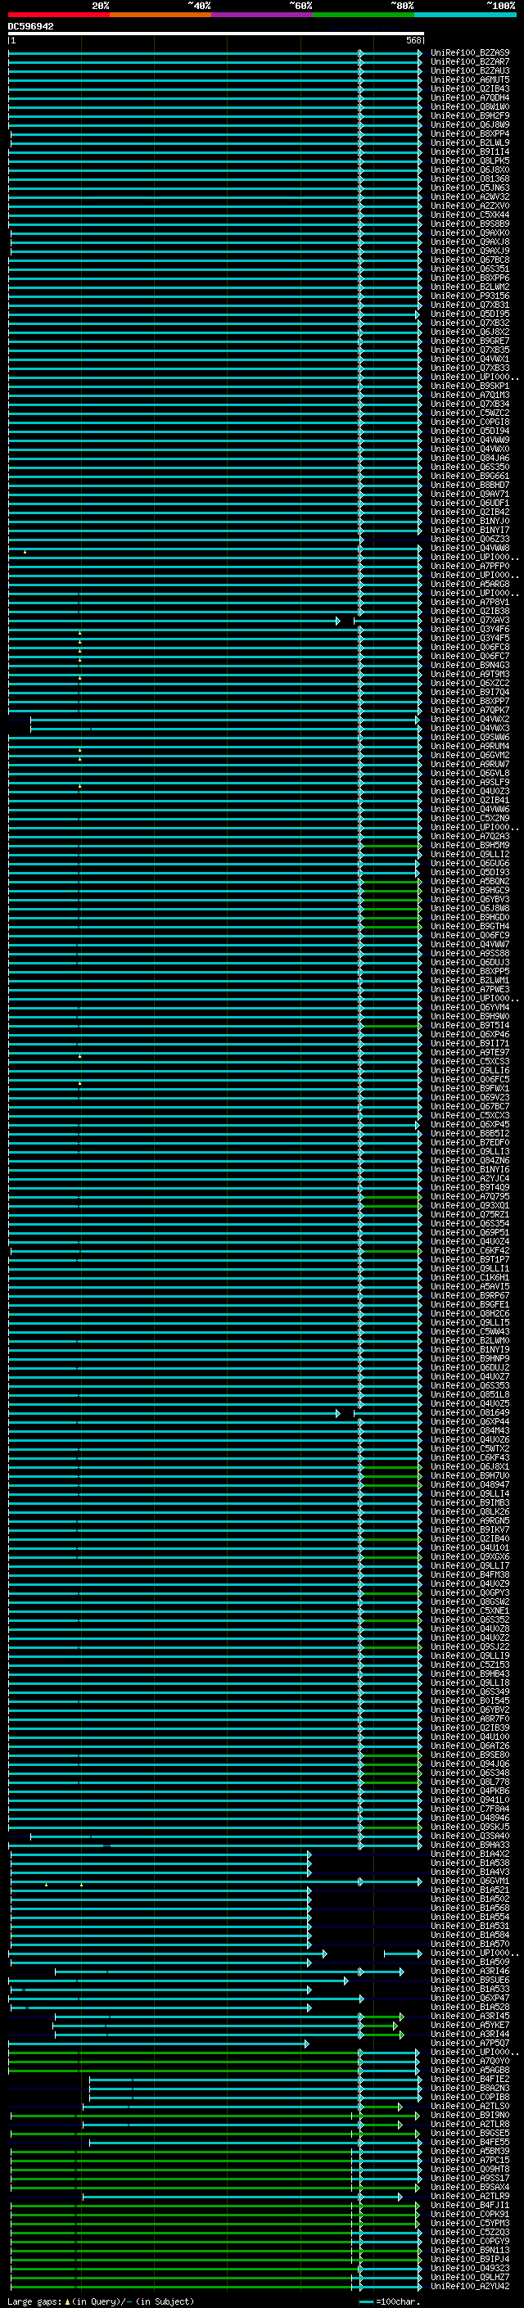Screen dimensions: 524x2308
Task: Open hit UniRef100_A6MUT5
Action: coord(470,79)
